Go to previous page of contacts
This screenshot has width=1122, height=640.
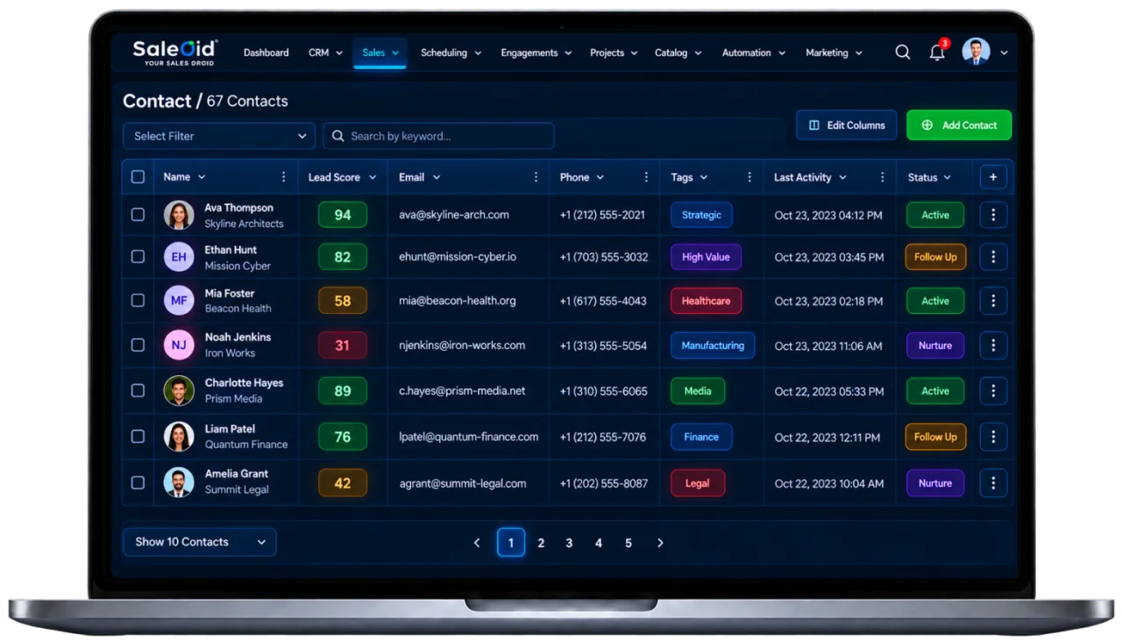[x=477, y=543]
